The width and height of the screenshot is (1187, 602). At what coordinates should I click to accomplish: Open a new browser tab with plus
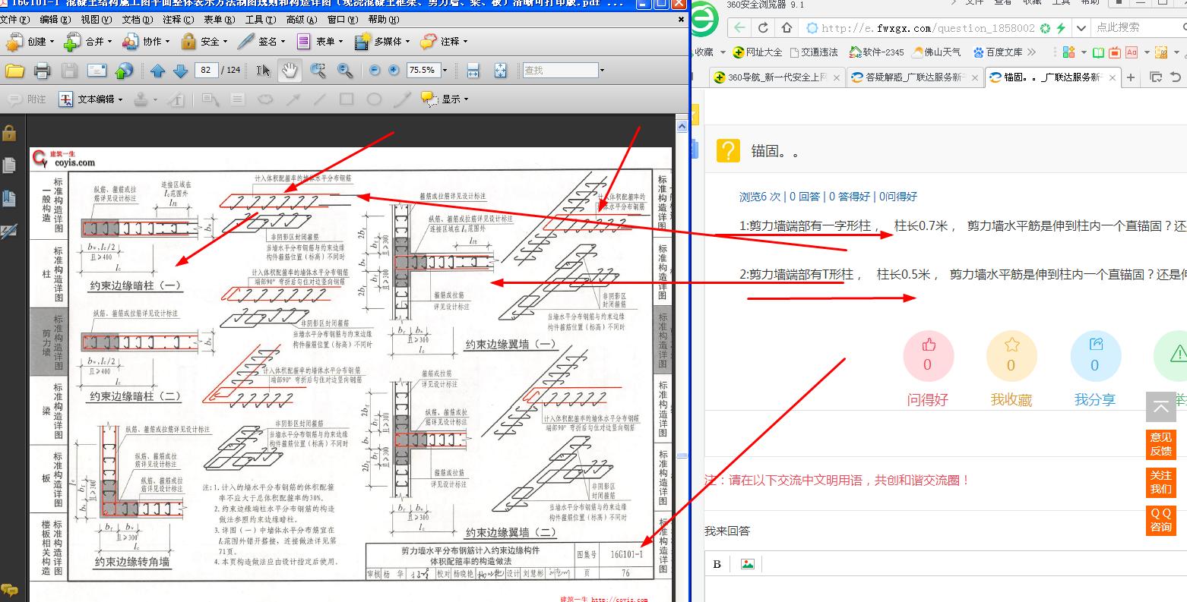[1131, 77]
